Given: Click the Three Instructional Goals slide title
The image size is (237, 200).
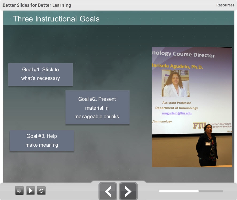Looking at the screenshot, I should coord(56,19).
